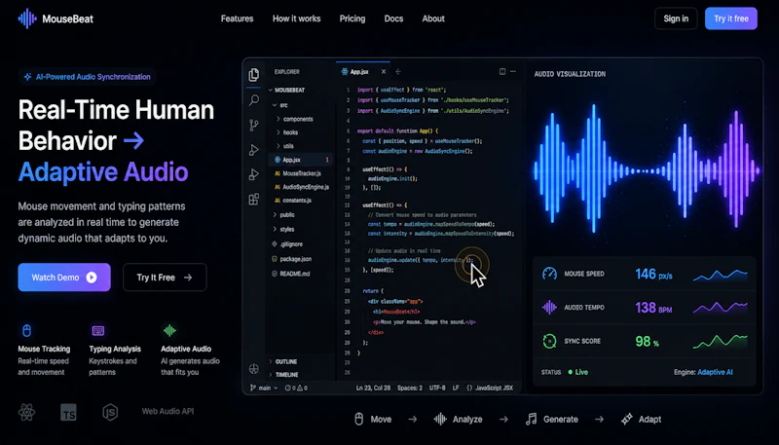
Task: Click the Mouse Speed gauge icon
Action: 549,274
